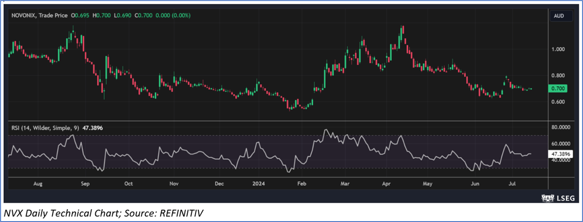Click the 40.0000 RSI axis label
Screen dimensions: 583x222
point(562,160)
